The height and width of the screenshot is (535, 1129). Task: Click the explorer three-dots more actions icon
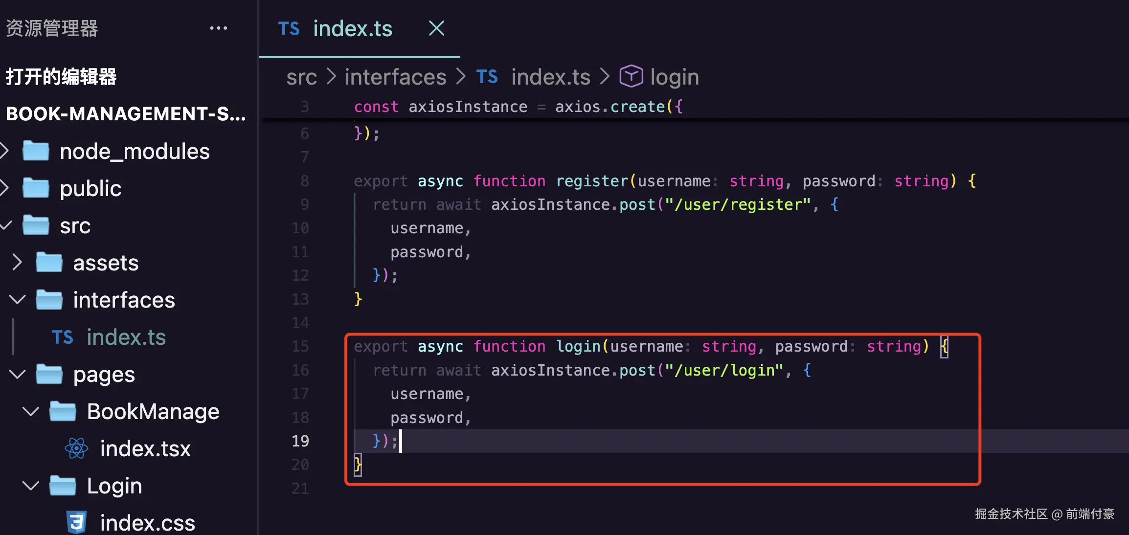[x=218, y=28]
